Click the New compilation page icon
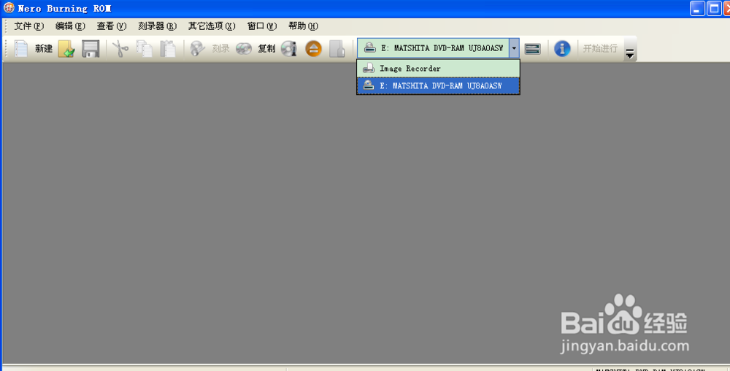 (21, 48)
